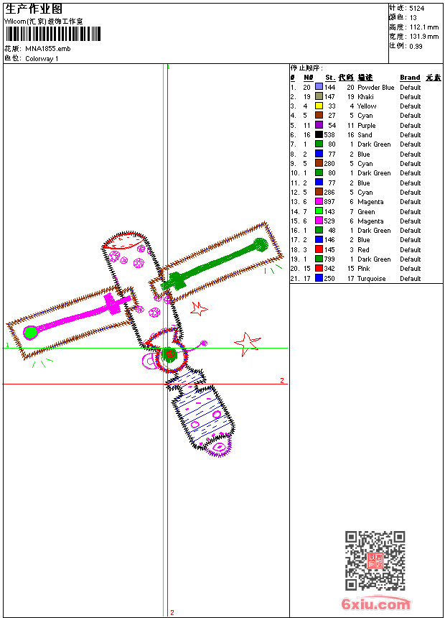Click the blue swatch in the Turquoise row

(x=319, y=278)
